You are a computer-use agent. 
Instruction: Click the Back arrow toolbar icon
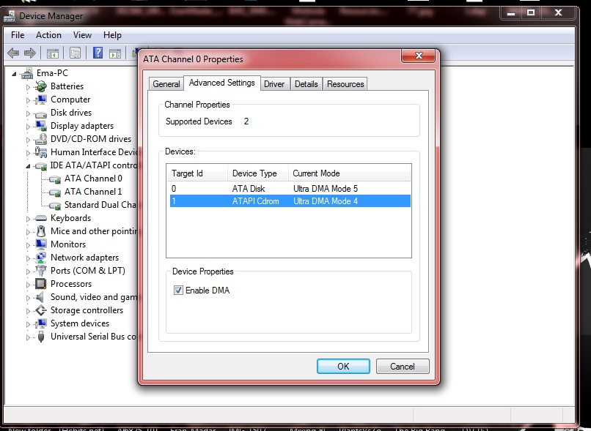(13, 53)
